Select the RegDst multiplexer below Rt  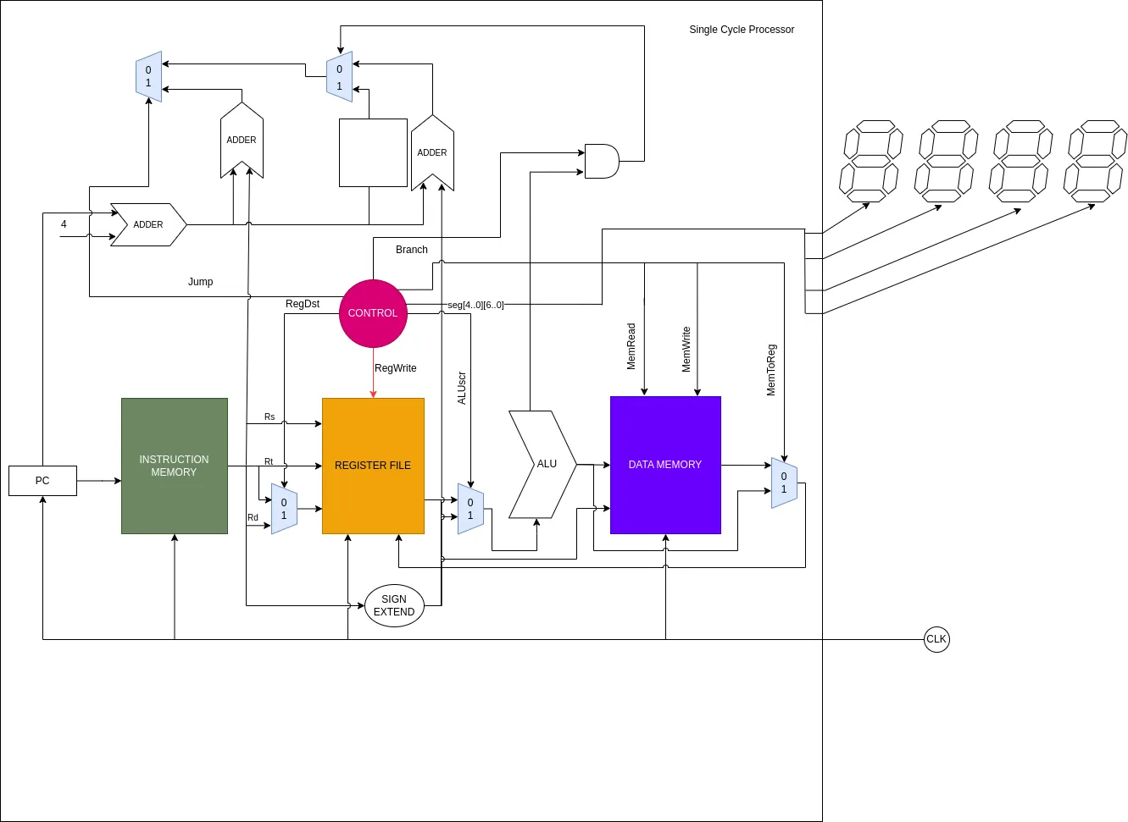tap(284, 508)
